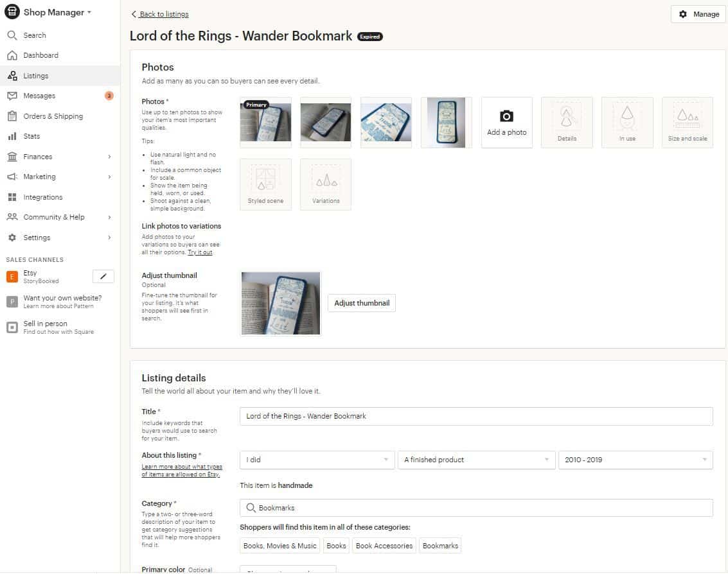Select the third close-up photo thumbnail

386,122
